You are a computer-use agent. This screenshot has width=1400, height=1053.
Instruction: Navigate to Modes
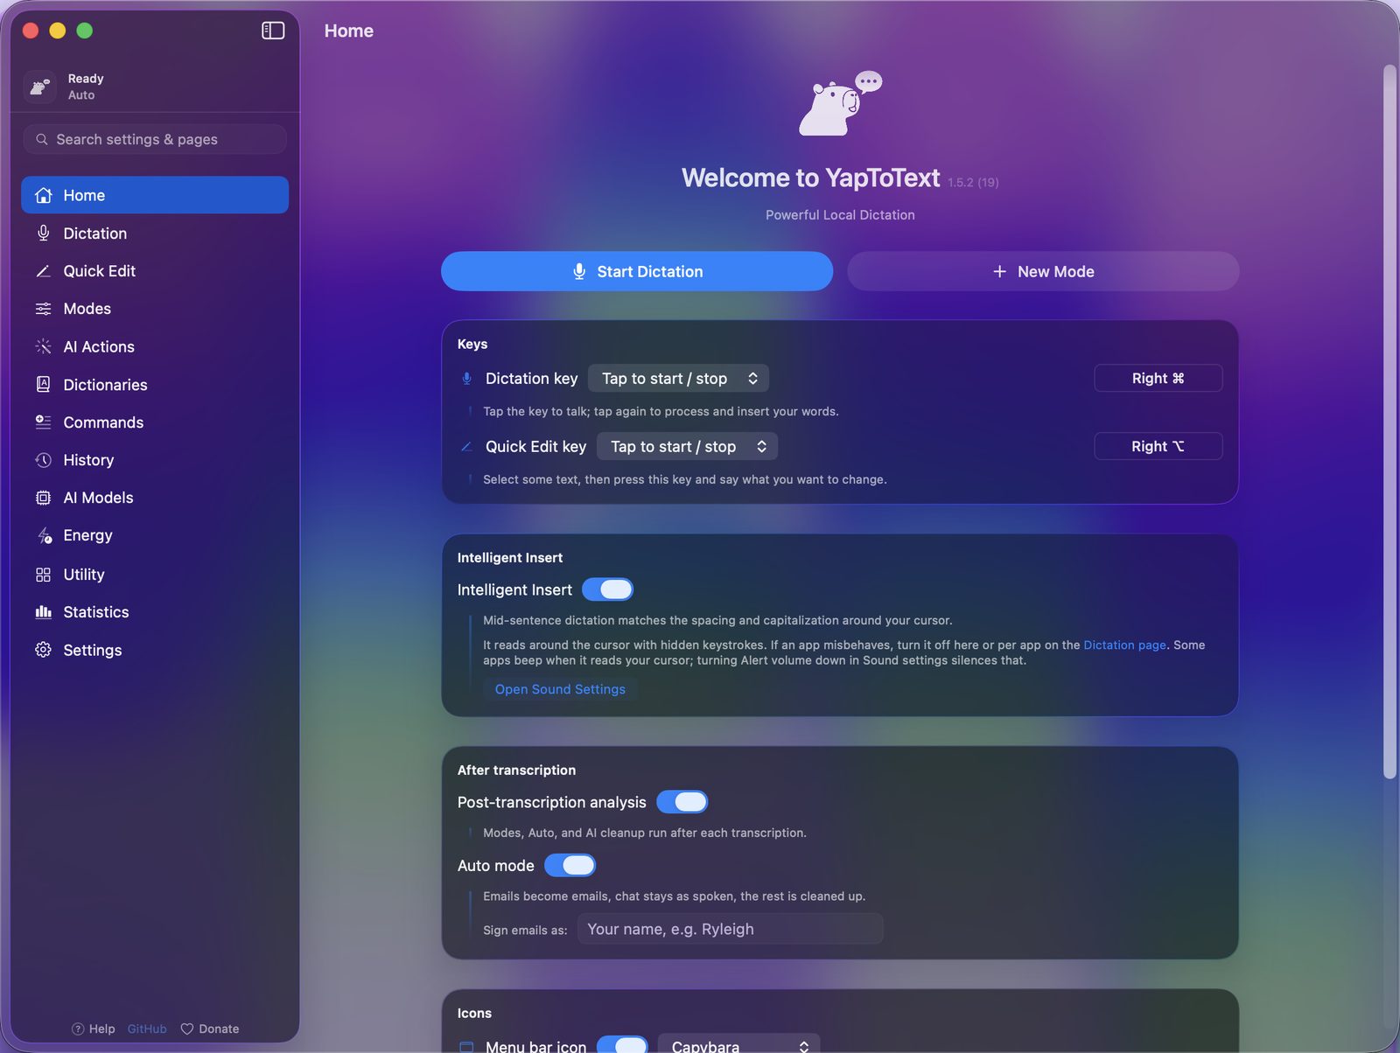click(x=155, y=309)
